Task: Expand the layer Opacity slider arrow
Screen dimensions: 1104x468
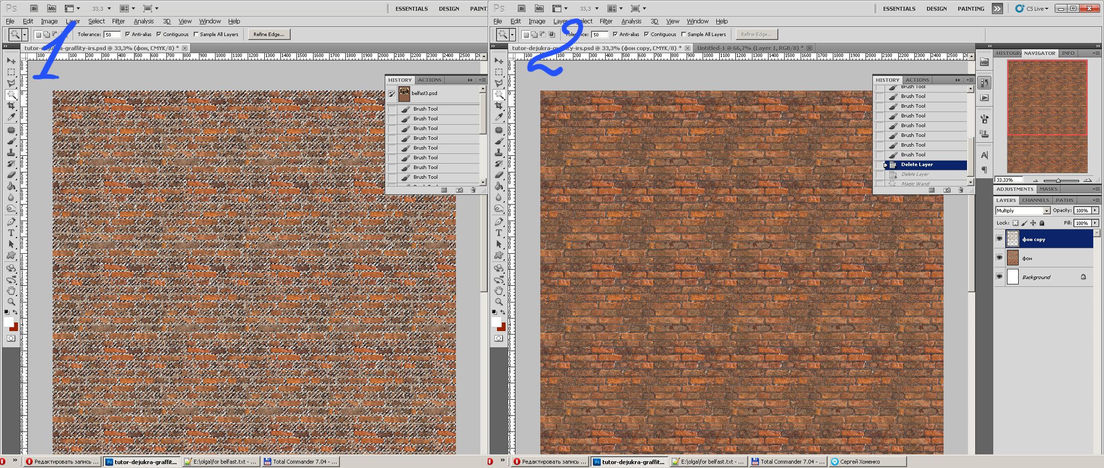Action: tap(1095, 210)
